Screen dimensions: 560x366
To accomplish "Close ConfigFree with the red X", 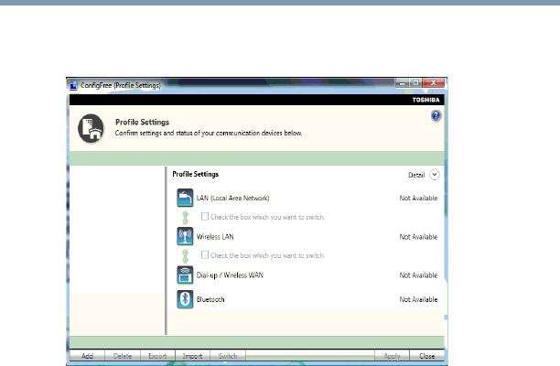I will click(433, 83).
